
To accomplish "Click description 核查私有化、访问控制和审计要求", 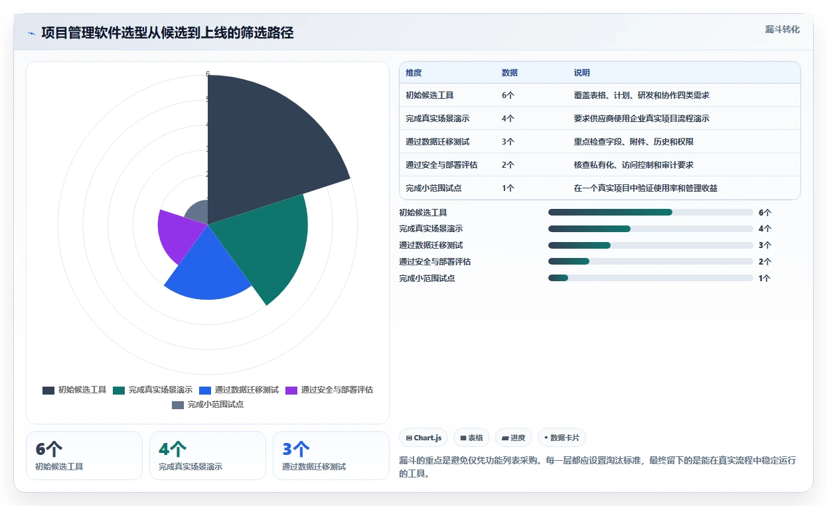I will pyautogui.click(x=634, y=165).
